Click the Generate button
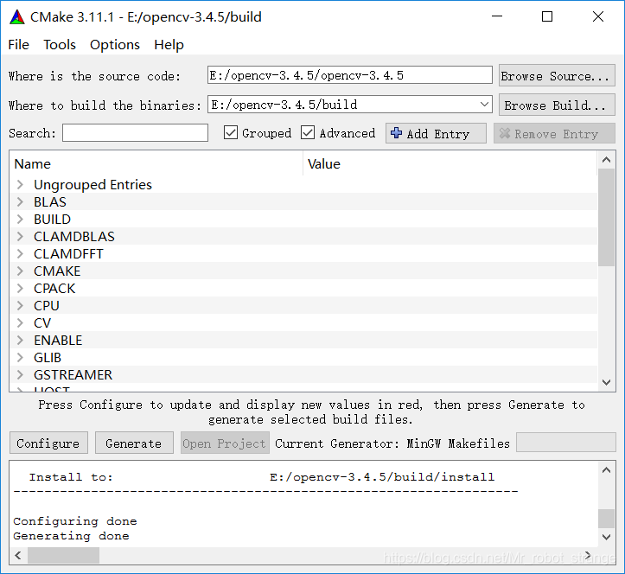The width and height of the screenshot is (625, 574). point(134,443)
